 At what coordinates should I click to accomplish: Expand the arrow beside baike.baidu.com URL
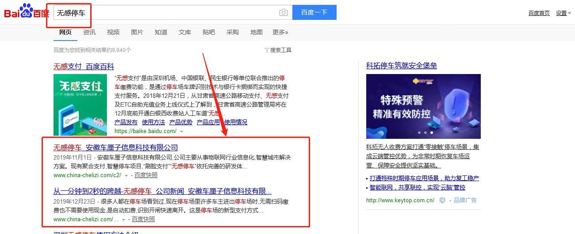[x=181, y=131]
